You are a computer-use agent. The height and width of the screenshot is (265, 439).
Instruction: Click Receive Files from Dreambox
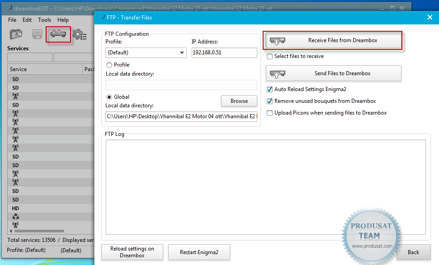pos(334,40)
